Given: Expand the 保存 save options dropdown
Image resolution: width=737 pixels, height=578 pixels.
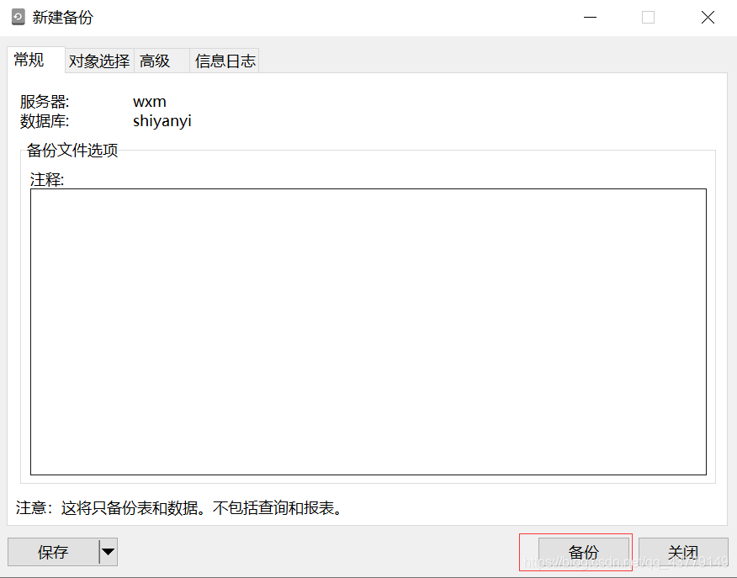Looking at the screenshot, I should [109, 552].
